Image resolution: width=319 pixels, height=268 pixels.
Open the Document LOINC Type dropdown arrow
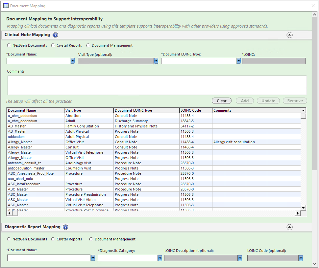pyautogui.click(x=239, y=61)
